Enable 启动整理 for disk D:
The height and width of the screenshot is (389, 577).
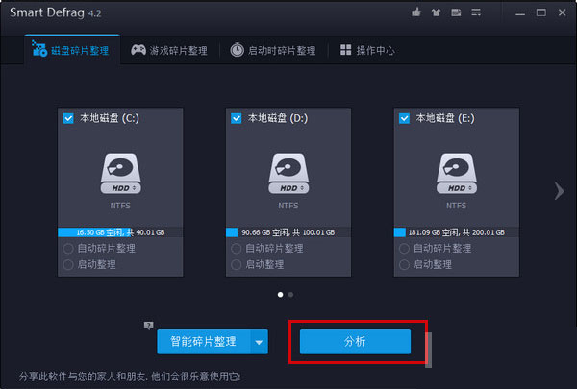[236, 265]
